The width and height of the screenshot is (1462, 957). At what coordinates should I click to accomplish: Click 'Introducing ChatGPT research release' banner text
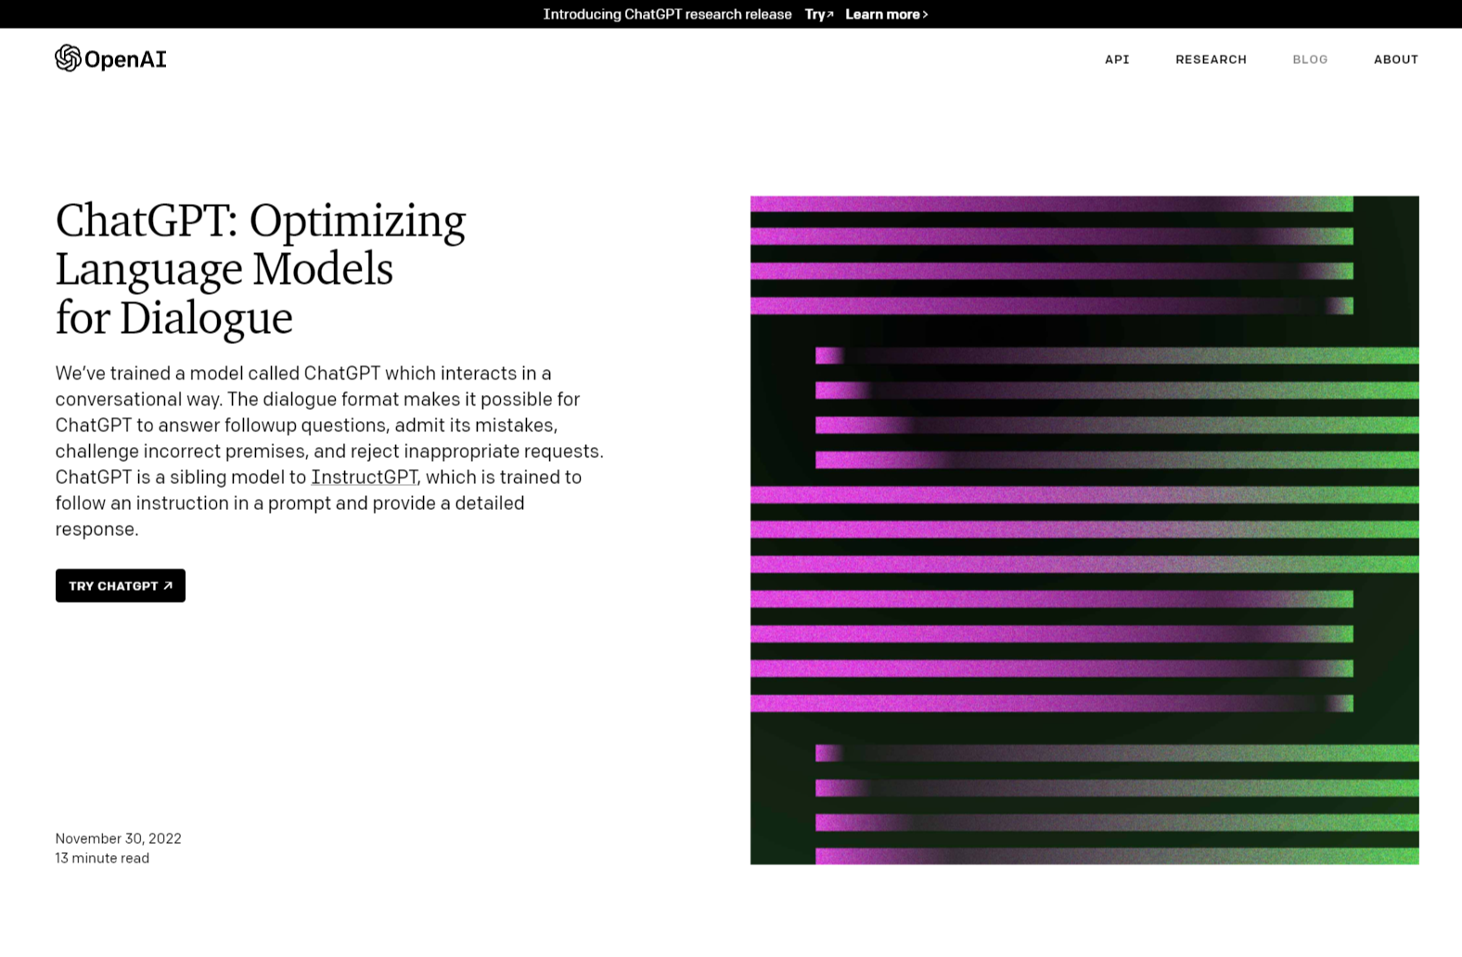pos(667,14)
